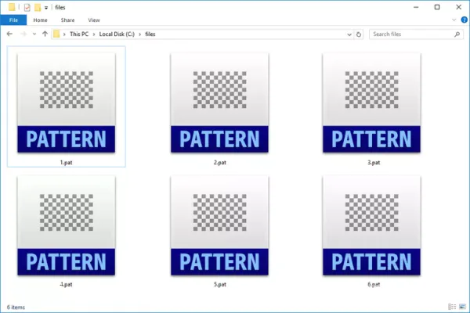
Task: Expand the address bar history dropdown
Action: point(349,34)
